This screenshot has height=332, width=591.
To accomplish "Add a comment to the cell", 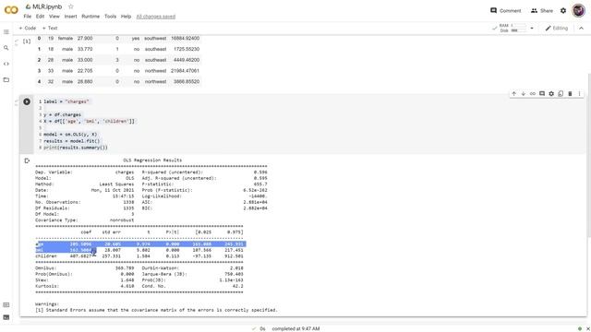I will point(542,94).
